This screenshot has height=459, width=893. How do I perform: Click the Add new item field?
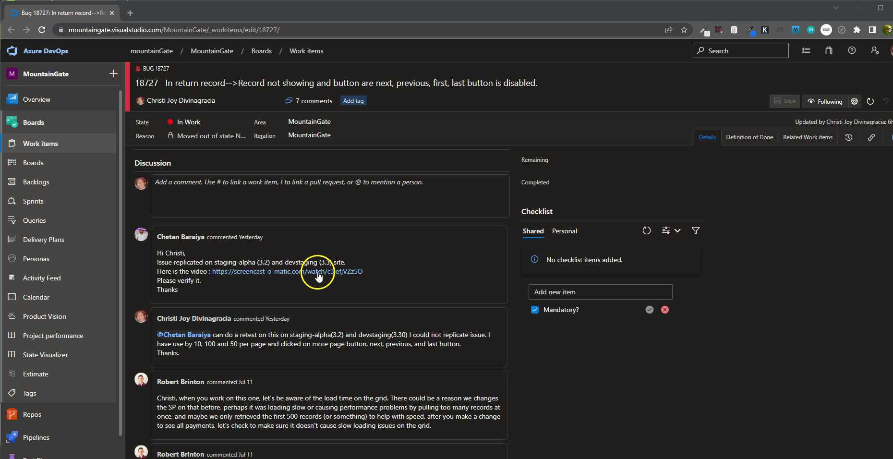pos(600,292)
